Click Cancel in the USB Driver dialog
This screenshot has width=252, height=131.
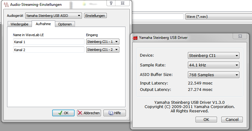[232, 119]
